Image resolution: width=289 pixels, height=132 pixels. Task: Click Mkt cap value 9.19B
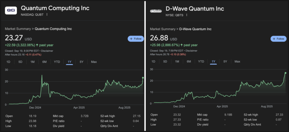[228, 115]
